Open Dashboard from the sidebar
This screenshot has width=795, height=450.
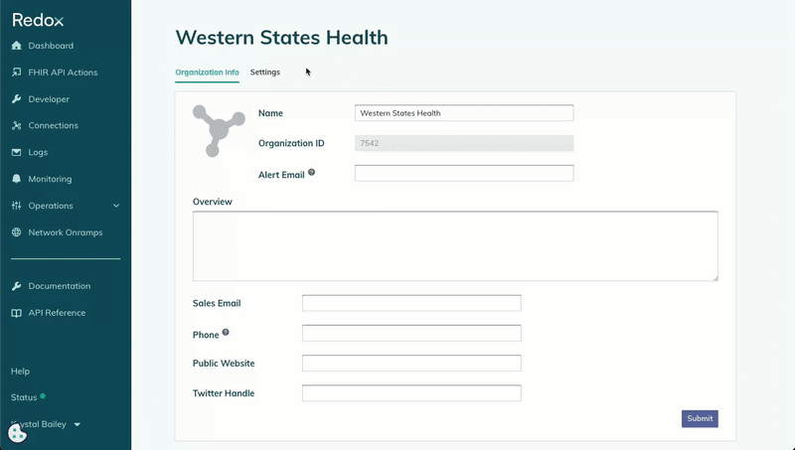51,46
